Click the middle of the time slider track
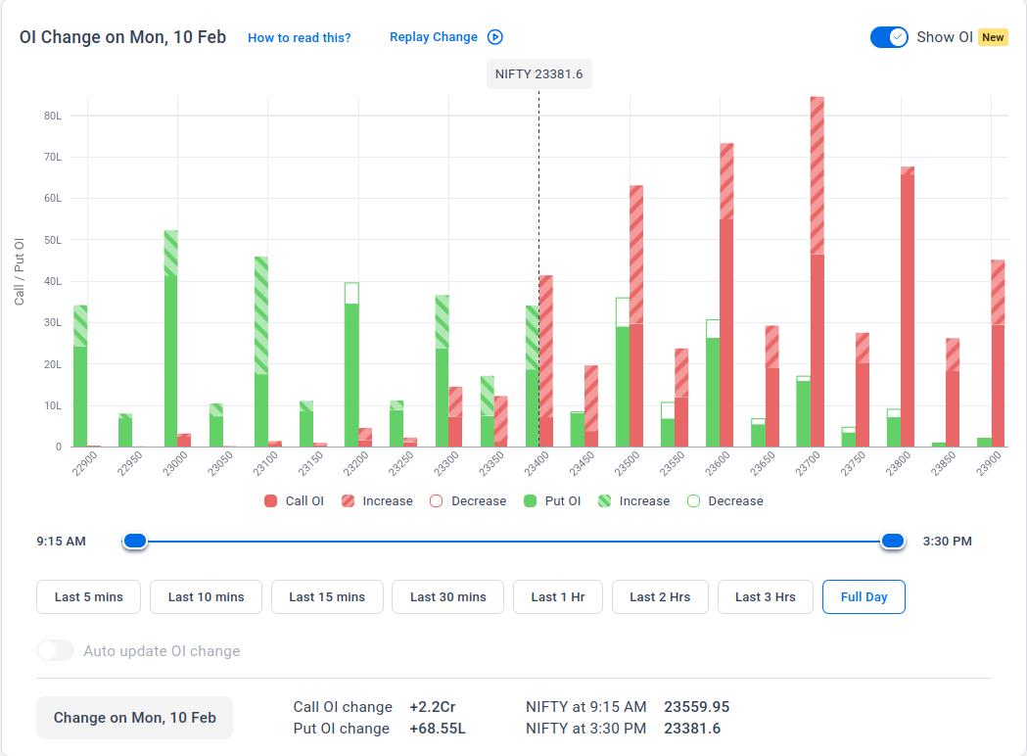Image resolution: width=1027 pixels, height=756 pixels. [x=513, y=542]
